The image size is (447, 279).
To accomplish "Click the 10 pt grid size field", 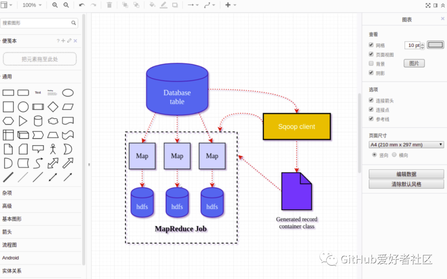I will [x=413, y=45].
